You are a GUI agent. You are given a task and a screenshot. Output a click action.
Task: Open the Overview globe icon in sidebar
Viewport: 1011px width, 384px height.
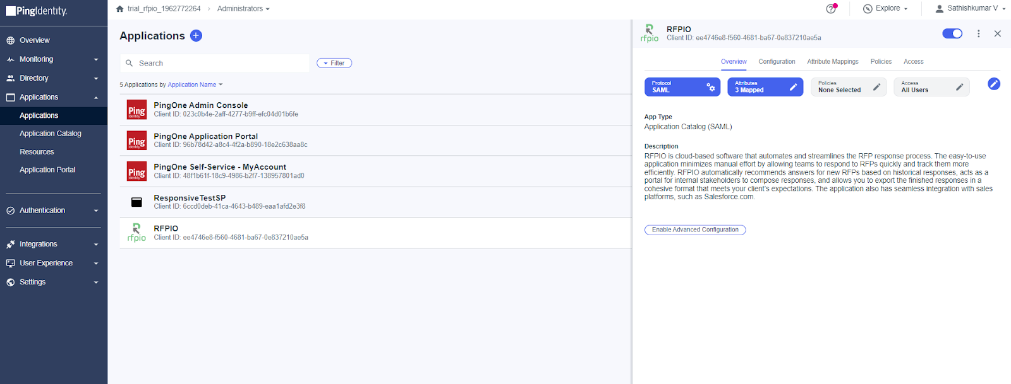[x=11, y=40]
